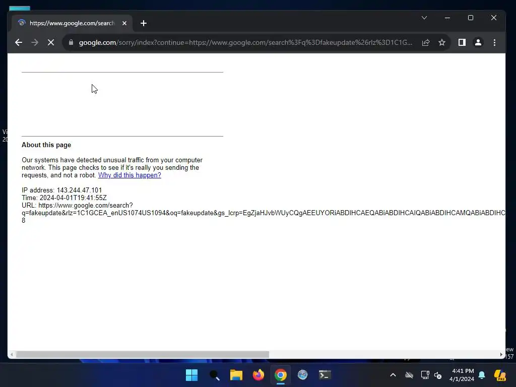
Task: Open Chrome side panel
Action: 462,42
